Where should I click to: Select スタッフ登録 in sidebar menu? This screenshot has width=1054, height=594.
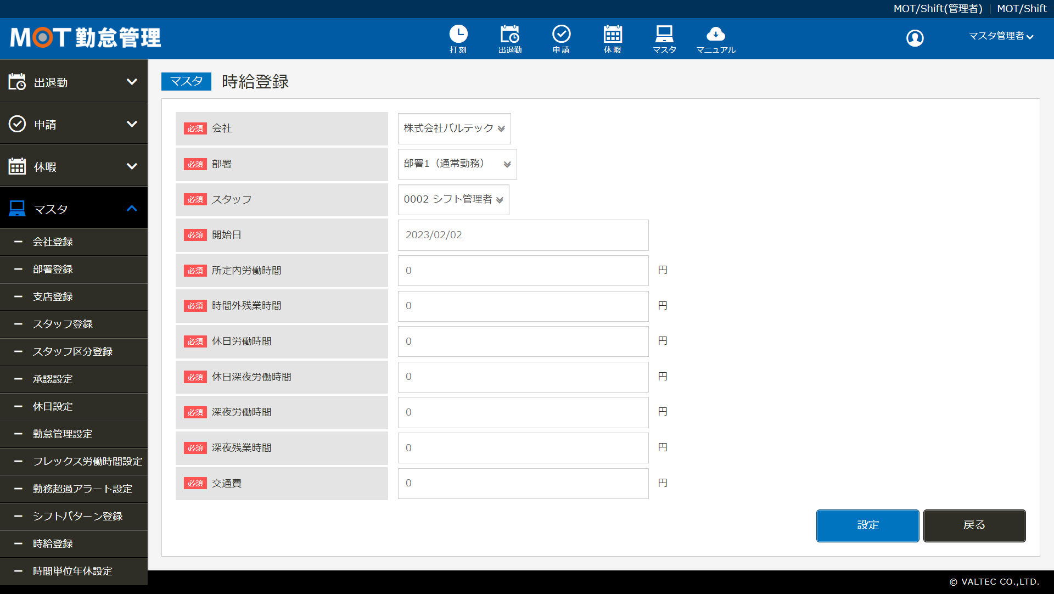pos(74,324)
